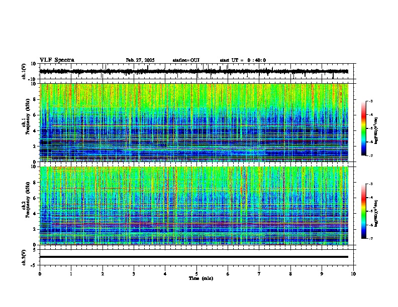This screenshot has width=398, height=307.
Task: Click time axis tick label "3"
Action: point(134,274)
